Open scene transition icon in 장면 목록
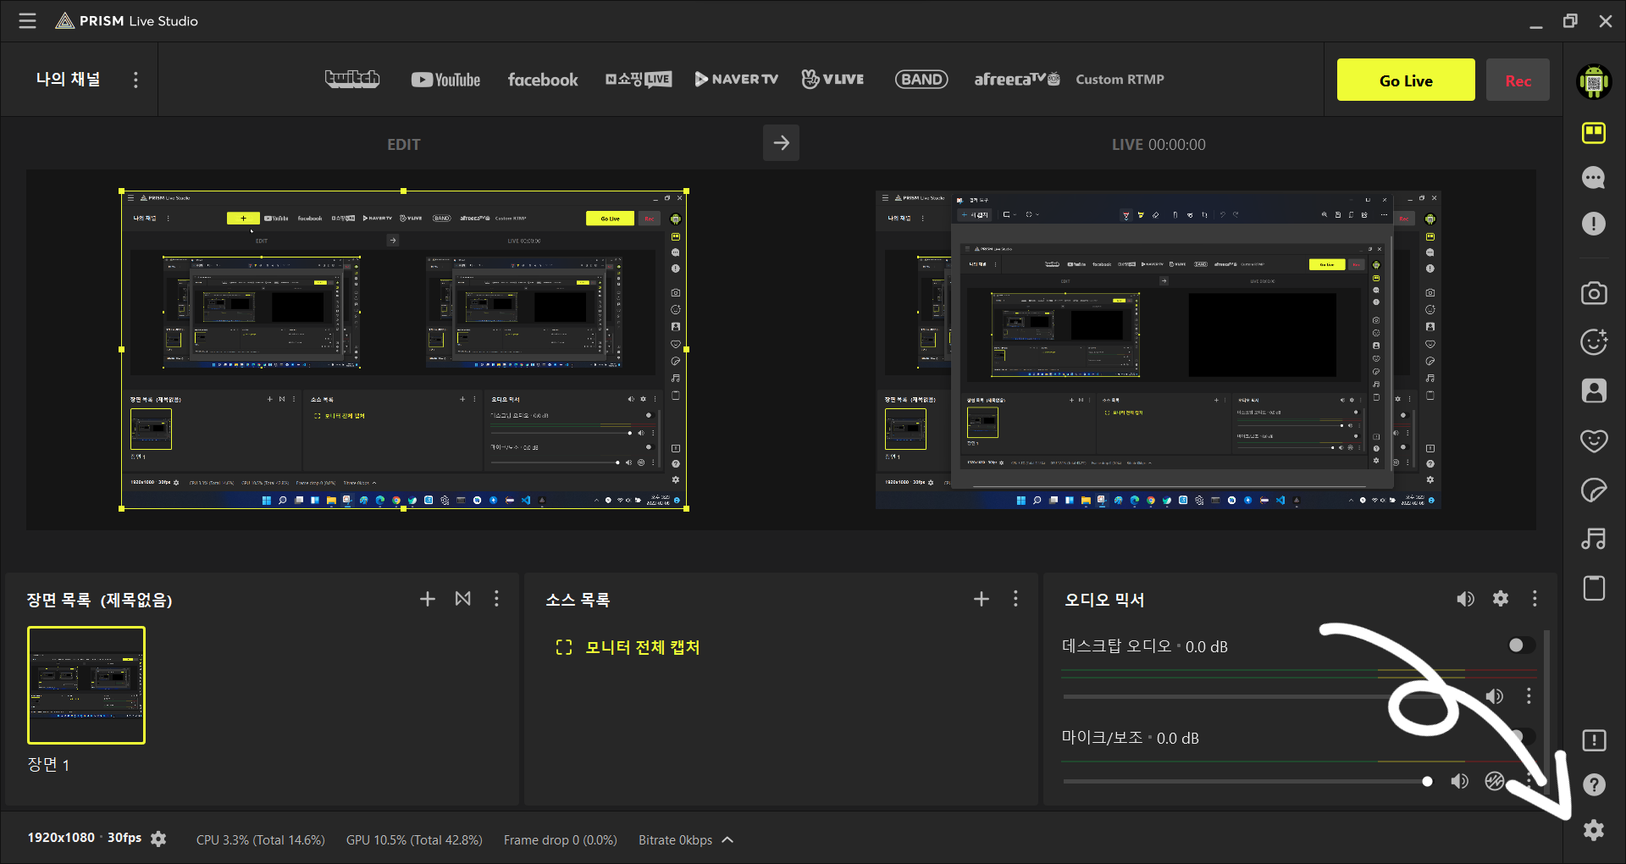1626x864 pixels. pos(463,599)
